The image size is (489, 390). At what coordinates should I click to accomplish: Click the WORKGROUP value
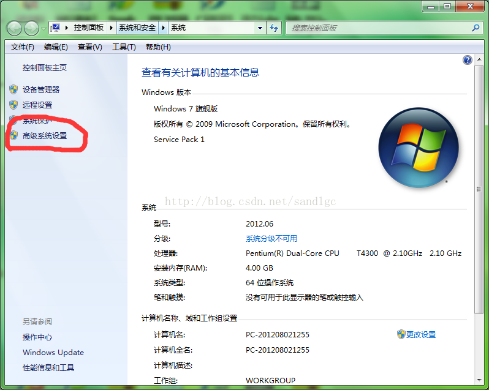[x=270, y=380]
